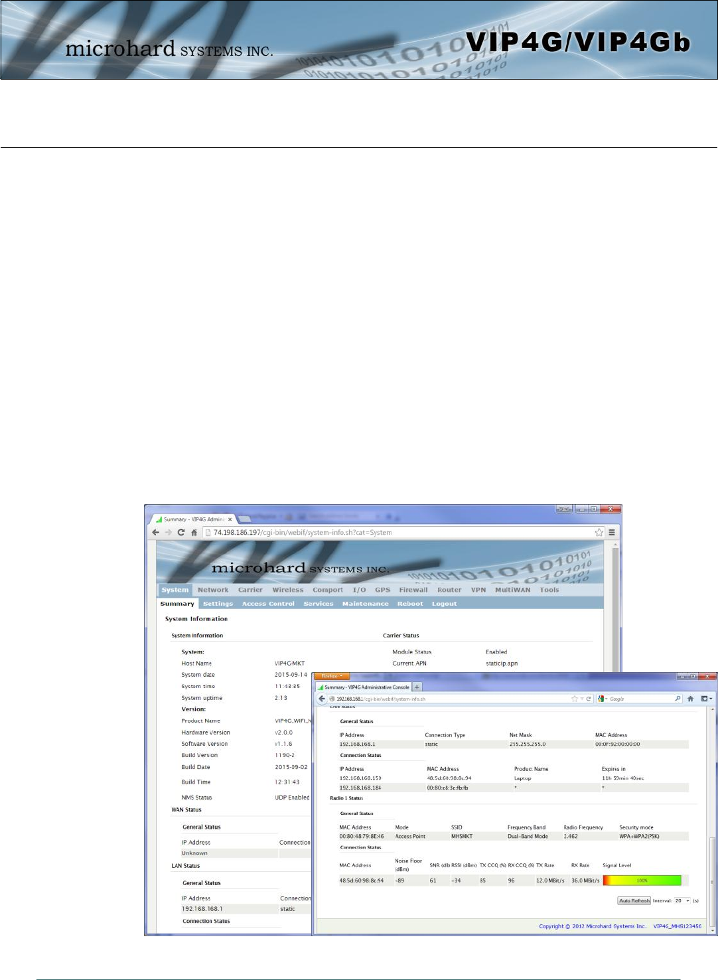The height and width of the screenshot is (980, 718).
Task: Click the connected IP 192.168.168.184
Action: click(360, 788)
